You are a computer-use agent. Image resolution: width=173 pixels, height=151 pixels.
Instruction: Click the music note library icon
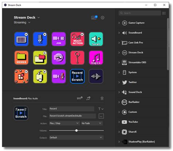(x=88, y=98)
